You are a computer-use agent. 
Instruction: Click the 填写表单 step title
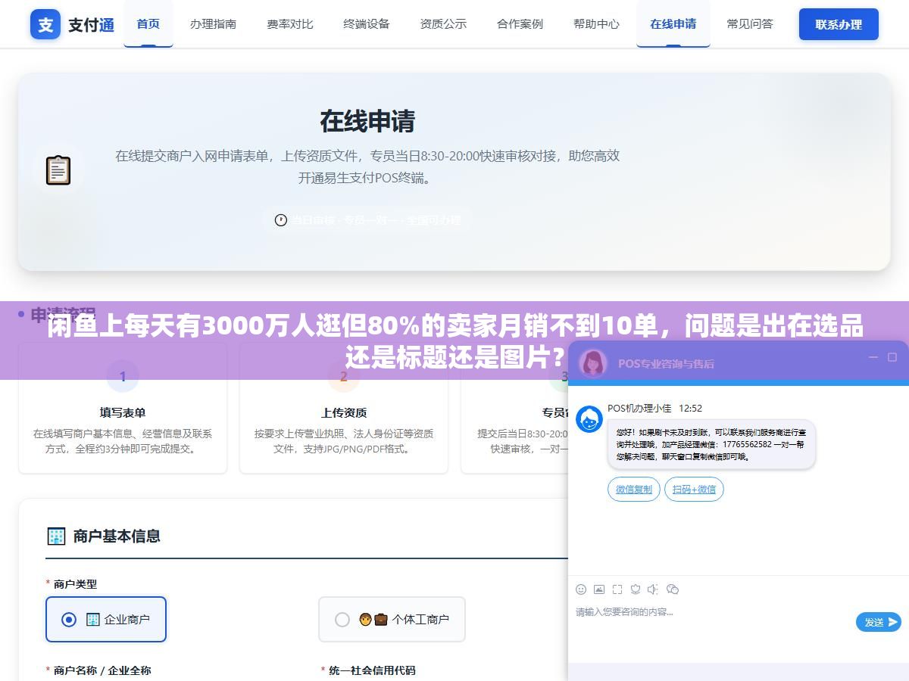click(x=123, y=412)
